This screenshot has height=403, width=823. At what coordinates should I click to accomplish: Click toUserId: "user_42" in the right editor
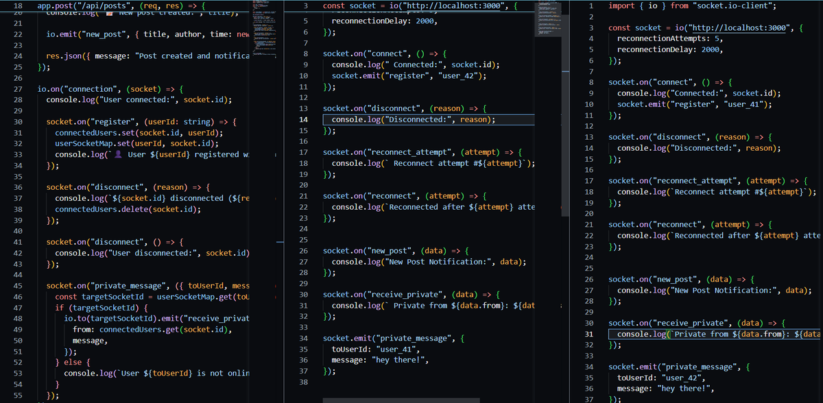[x=660, y=378]
